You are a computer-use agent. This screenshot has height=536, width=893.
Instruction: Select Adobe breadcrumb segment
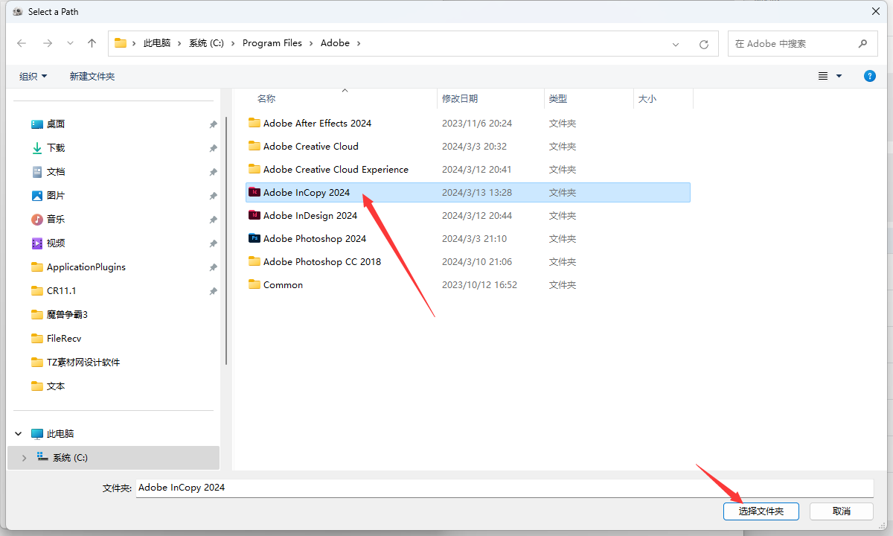[x=335, y=43]
